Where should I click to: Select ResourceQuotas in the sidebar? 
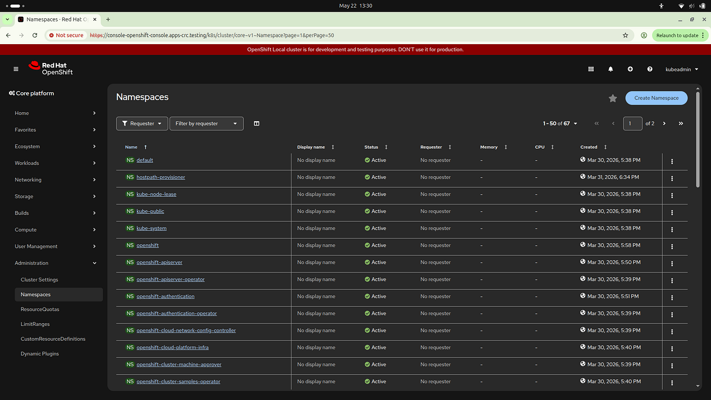click(40, 309)
